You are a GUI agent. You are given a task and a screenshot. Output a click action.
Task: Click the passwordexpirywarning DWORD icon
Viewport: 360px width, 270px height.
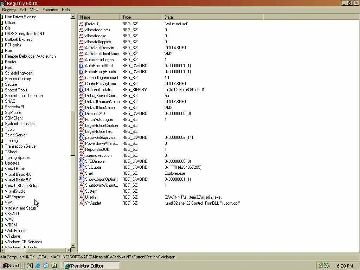tap(82, 137)
